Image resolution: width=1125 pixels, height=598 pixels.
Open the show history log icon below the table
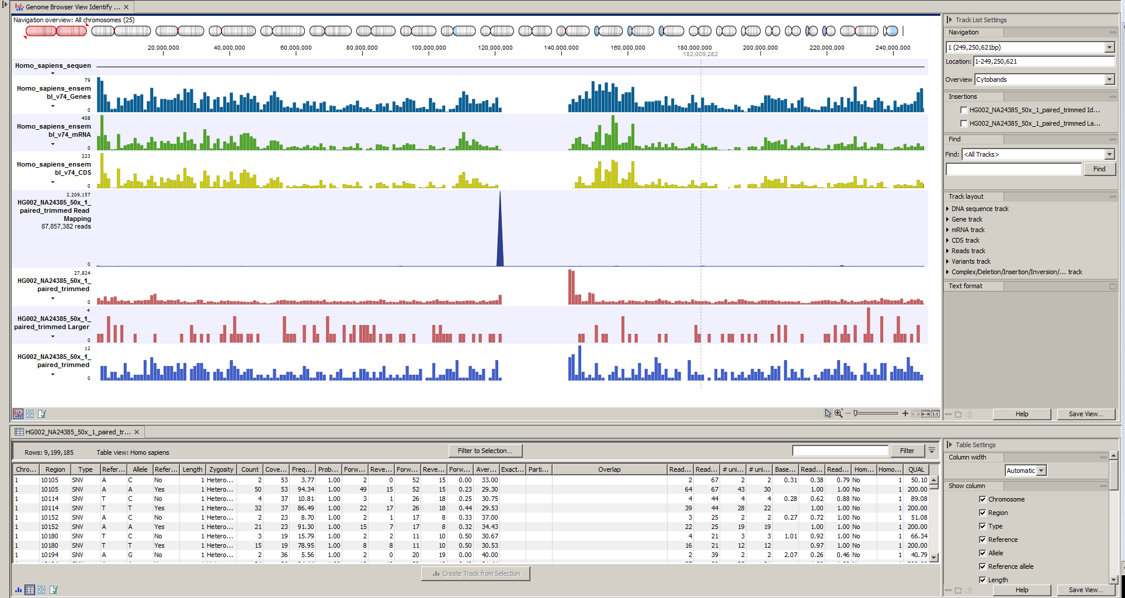pos(41,590)
